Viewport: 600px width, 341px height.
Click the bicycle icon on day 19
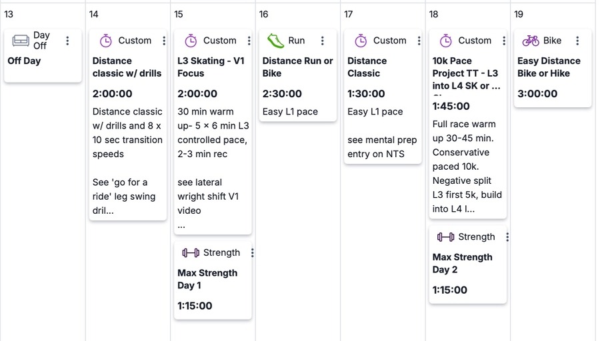(x=531, y=41)
